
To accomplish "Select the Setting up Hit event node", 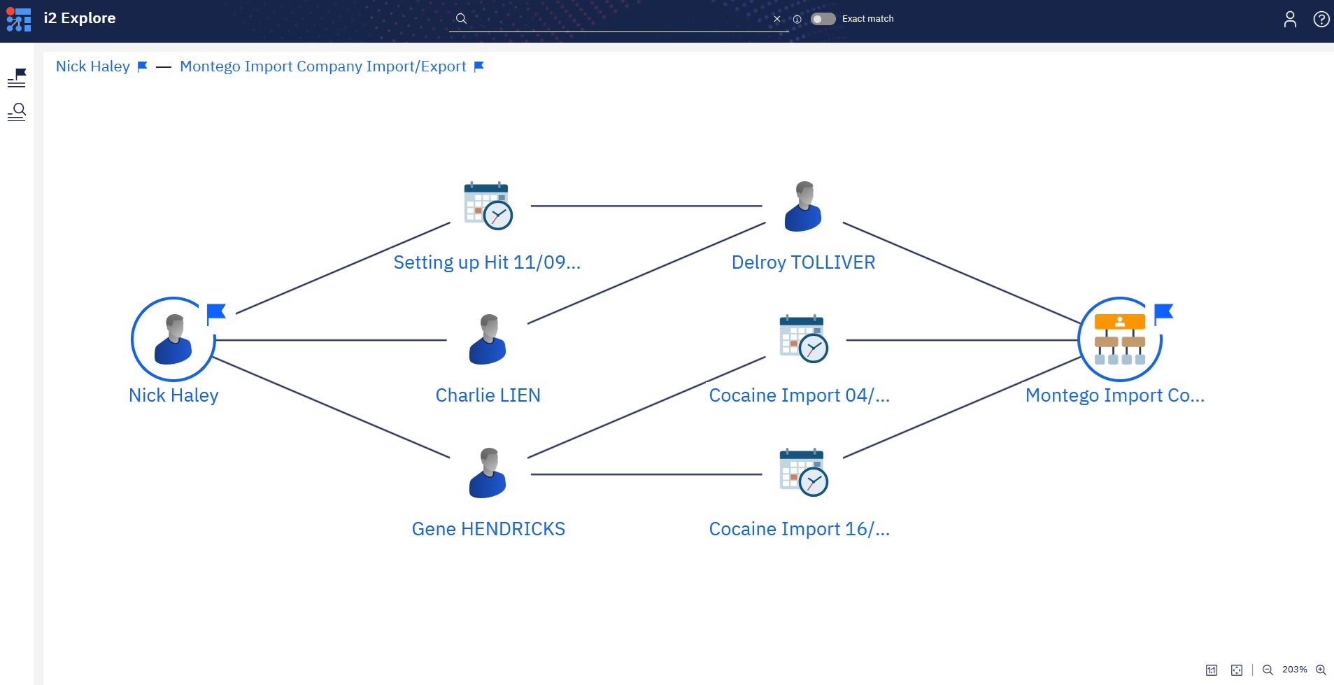I will point(488,206).
